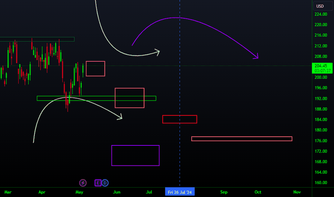The height and width of the screenshot is (197, 334).
Task: Click the Jul label on time axis
Action: (149, 192)
